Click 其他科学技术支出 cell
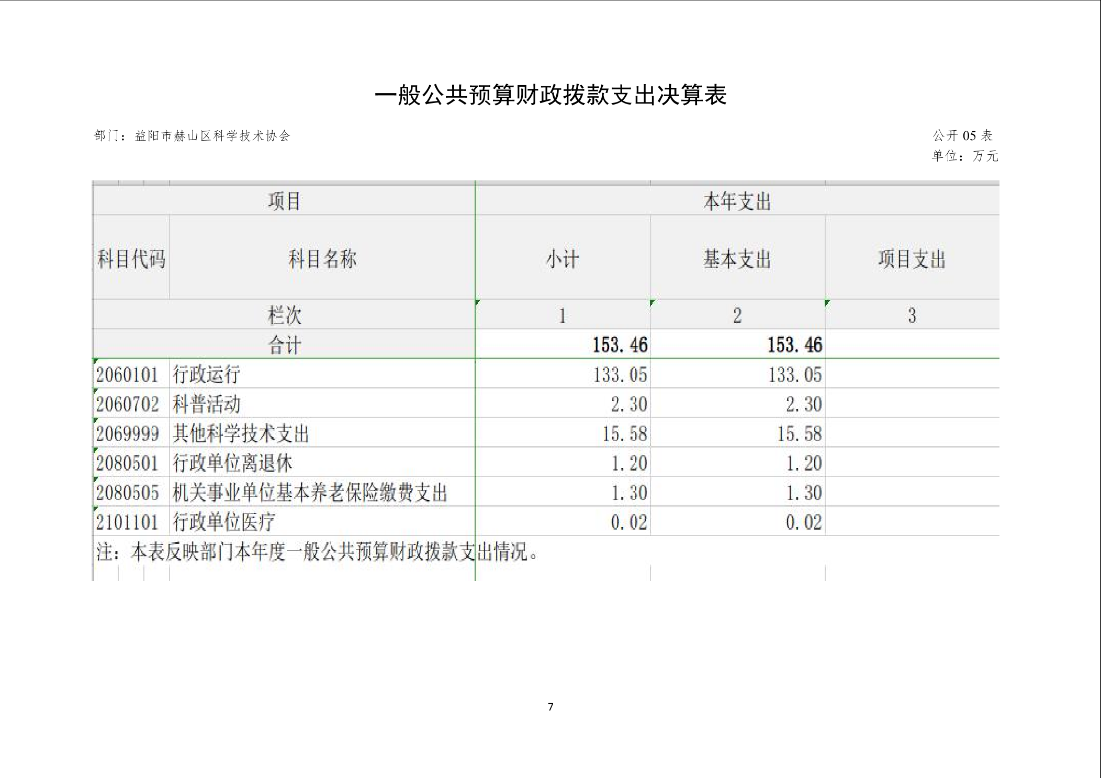The height and width of the screenshot is (778, 1101). coord(241,433)
